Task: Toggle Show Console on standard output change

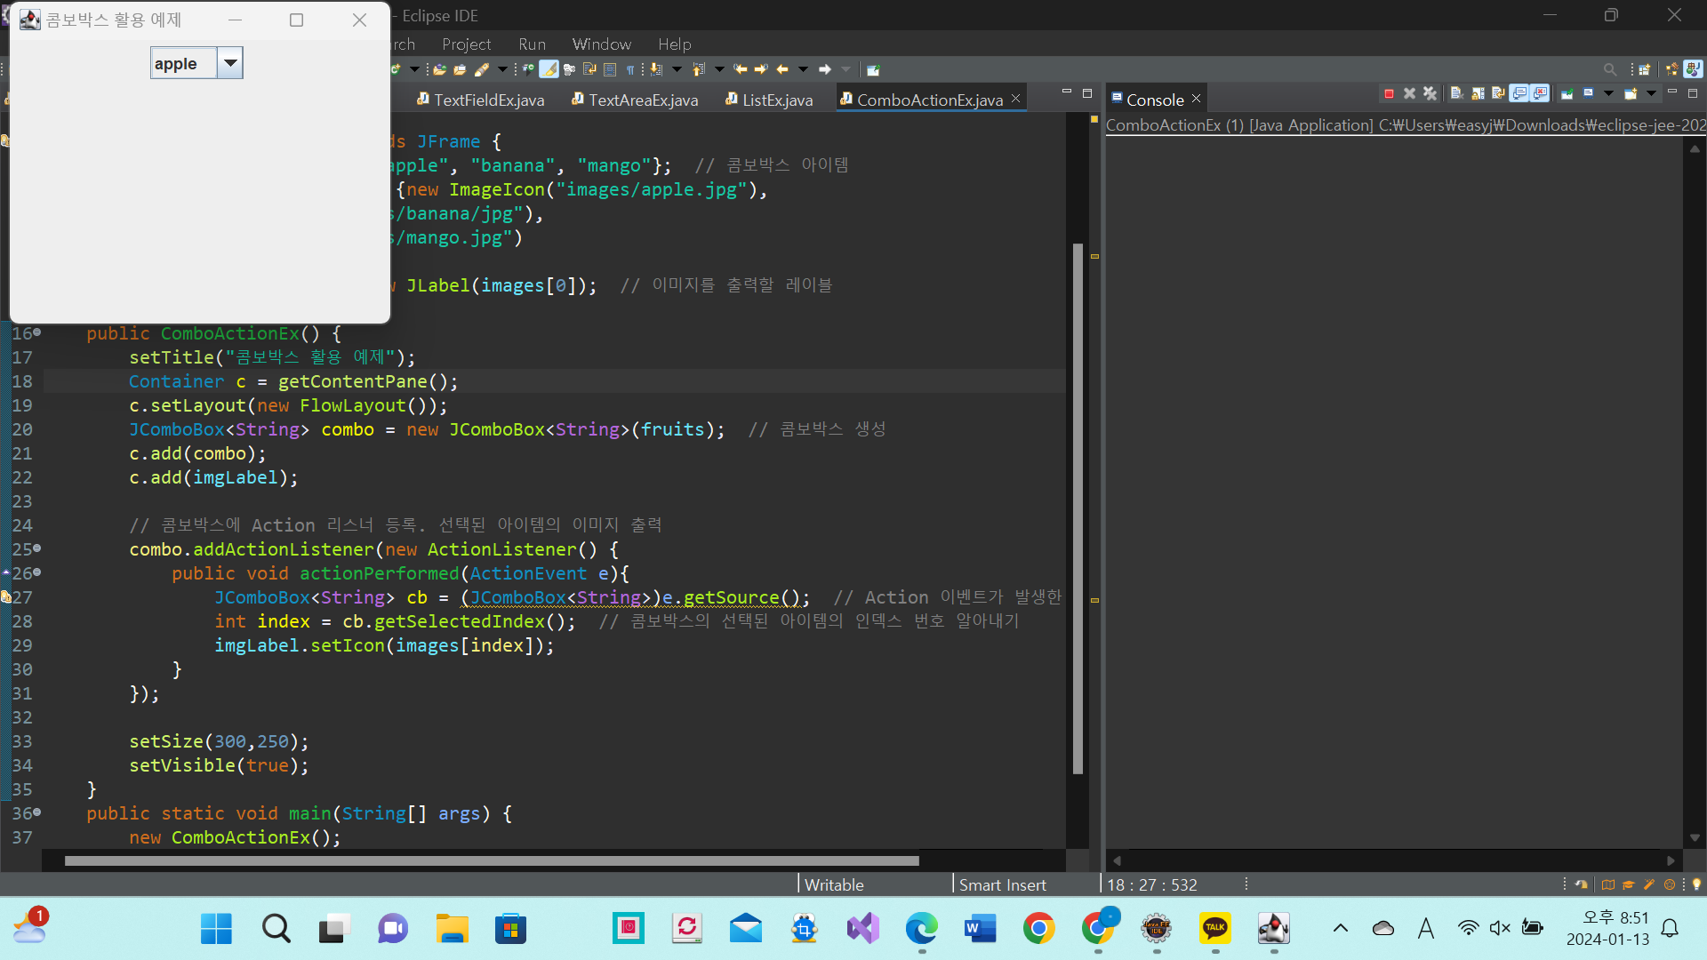Action: click(x=1519, y=93)
